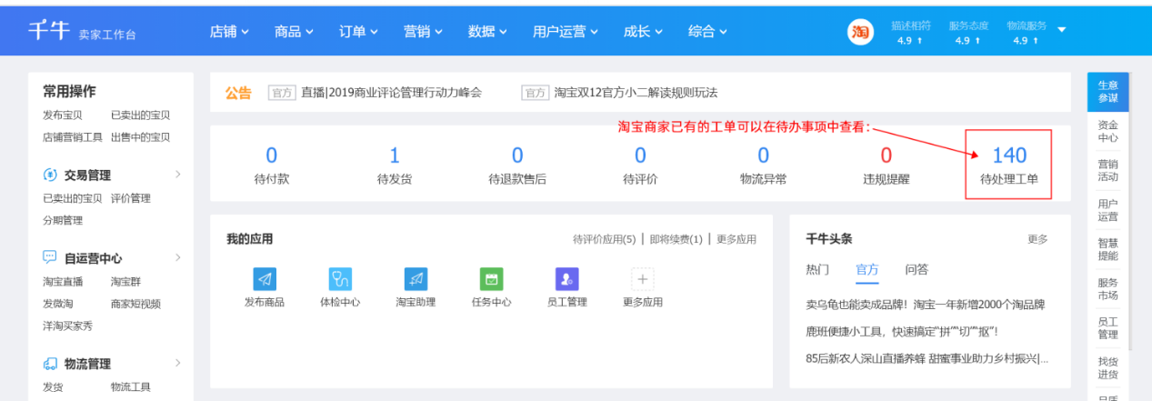Open the 综合 dropdown menu
Screen dimensions: 1152x401
pyautogui.click(x=707, y=31)
